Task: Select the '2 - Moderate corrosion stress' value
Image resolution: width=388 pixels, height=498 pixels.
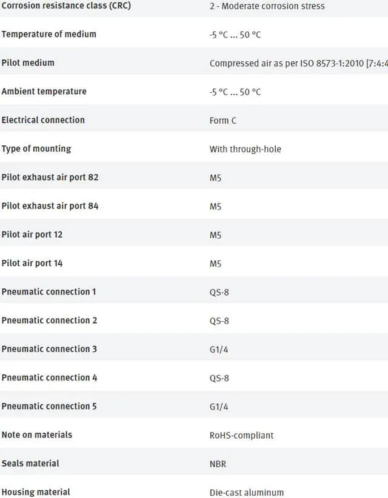Action: (x=267, y=6)
